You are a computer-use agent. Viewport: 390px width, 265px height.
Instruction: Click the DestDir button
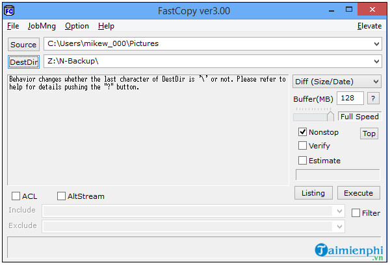pyautogui.click(x=23, y=62)
